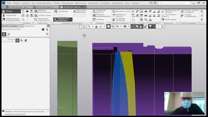Measure with Расстояние и угол
The image size is (208, 117).
click(x=169, y=15)
